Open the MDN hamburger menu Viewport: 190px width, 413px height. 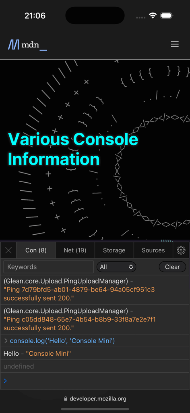175,44
